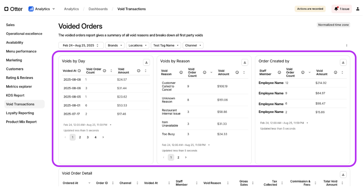Go to the Dashboards breadcrumb
Image resolution: width=364 pixels, height=193 pixels.
(98, 9)
